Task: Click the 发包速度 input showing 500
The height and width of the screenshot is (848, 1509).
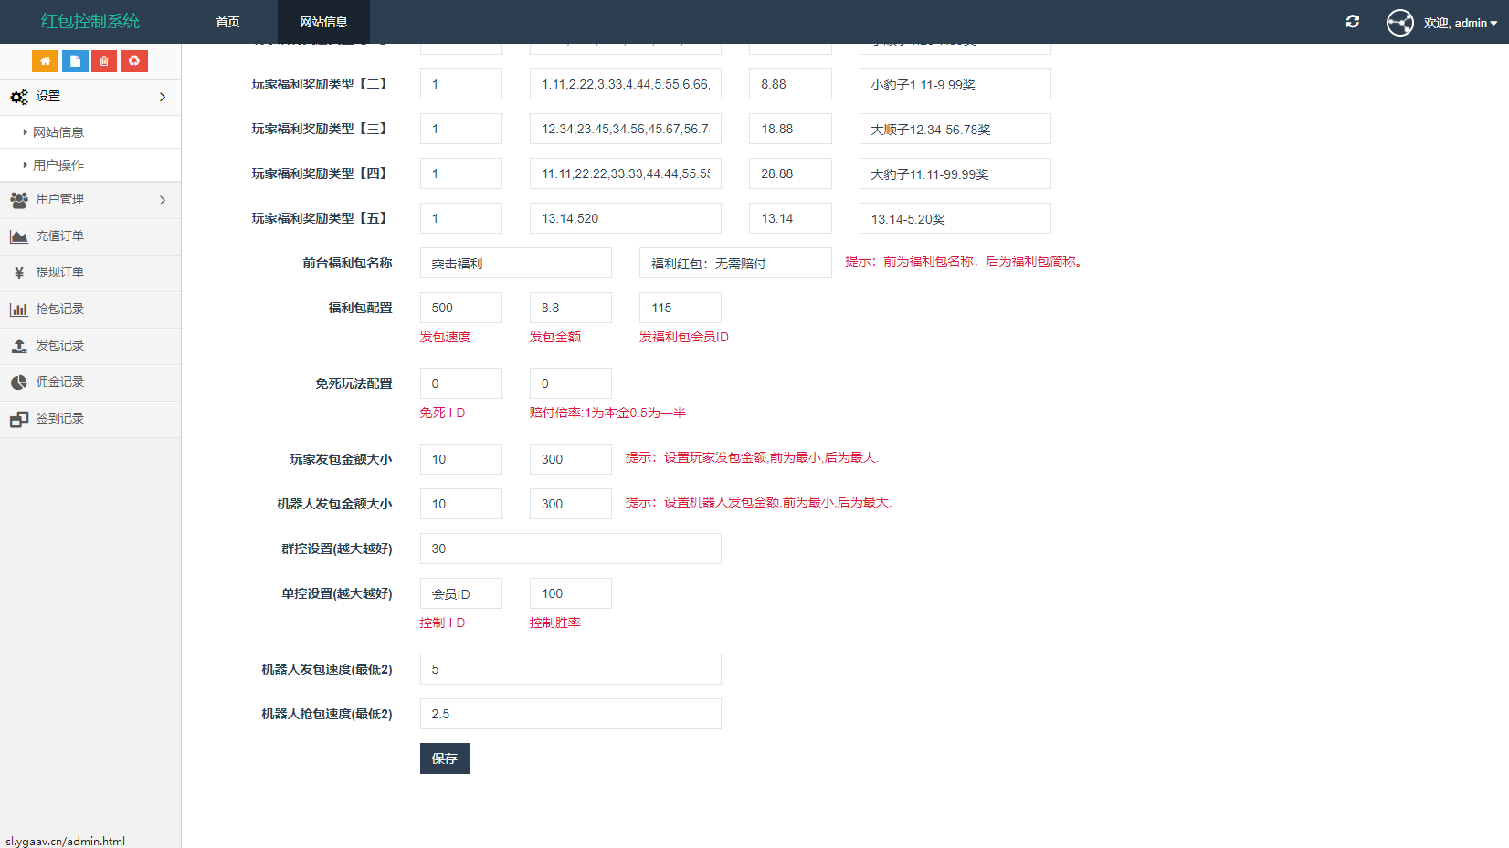Action: point(460,308)
